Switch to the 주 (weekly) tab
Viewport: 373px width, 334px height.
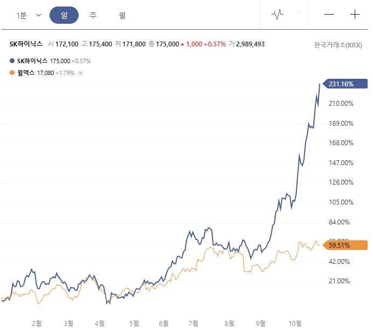point(93,15)
